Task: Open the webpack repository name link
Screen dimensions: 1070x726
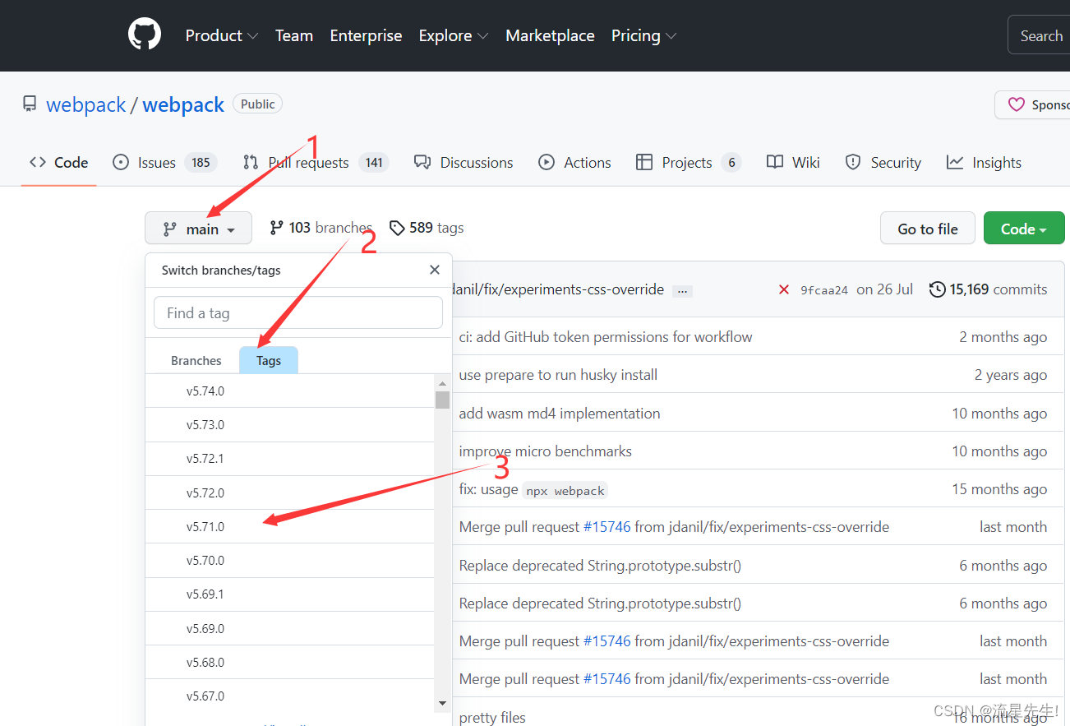Action: click(183, 104)
